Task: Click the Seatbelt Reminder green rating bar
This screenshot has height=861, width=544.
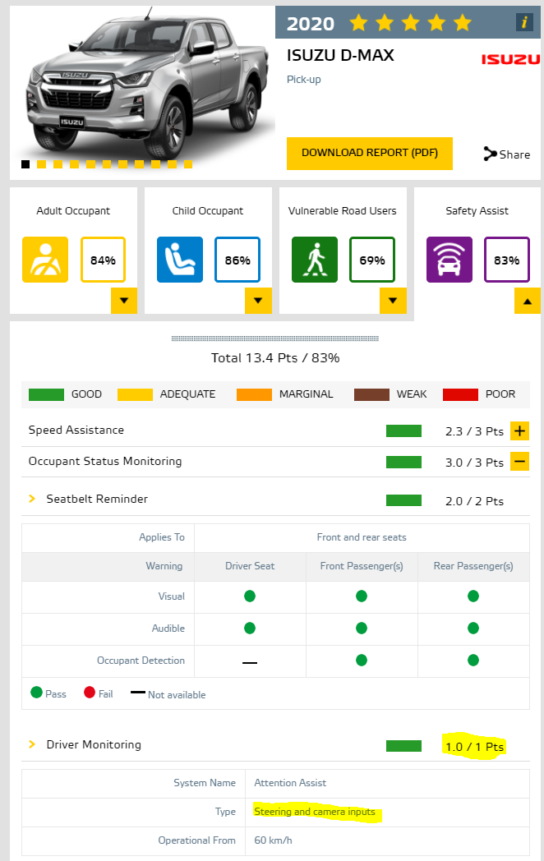Action: click(x=403, y=500)
